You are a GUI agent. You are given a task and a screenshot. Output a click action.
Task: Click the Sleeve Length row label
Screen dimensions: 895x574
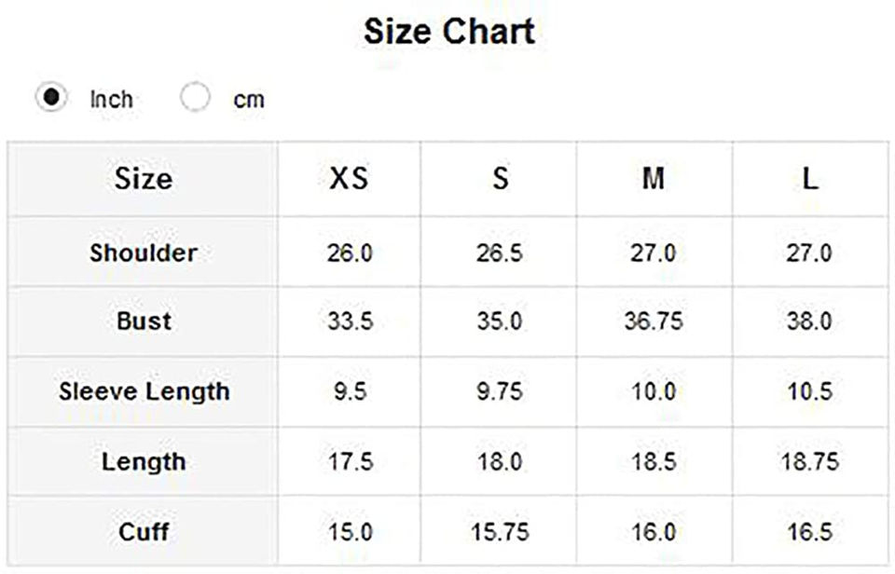coord(144,391)
